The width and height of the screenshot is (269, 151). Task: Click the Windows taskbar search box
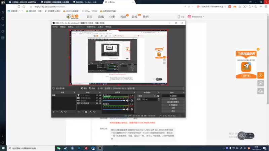(31, 148)
